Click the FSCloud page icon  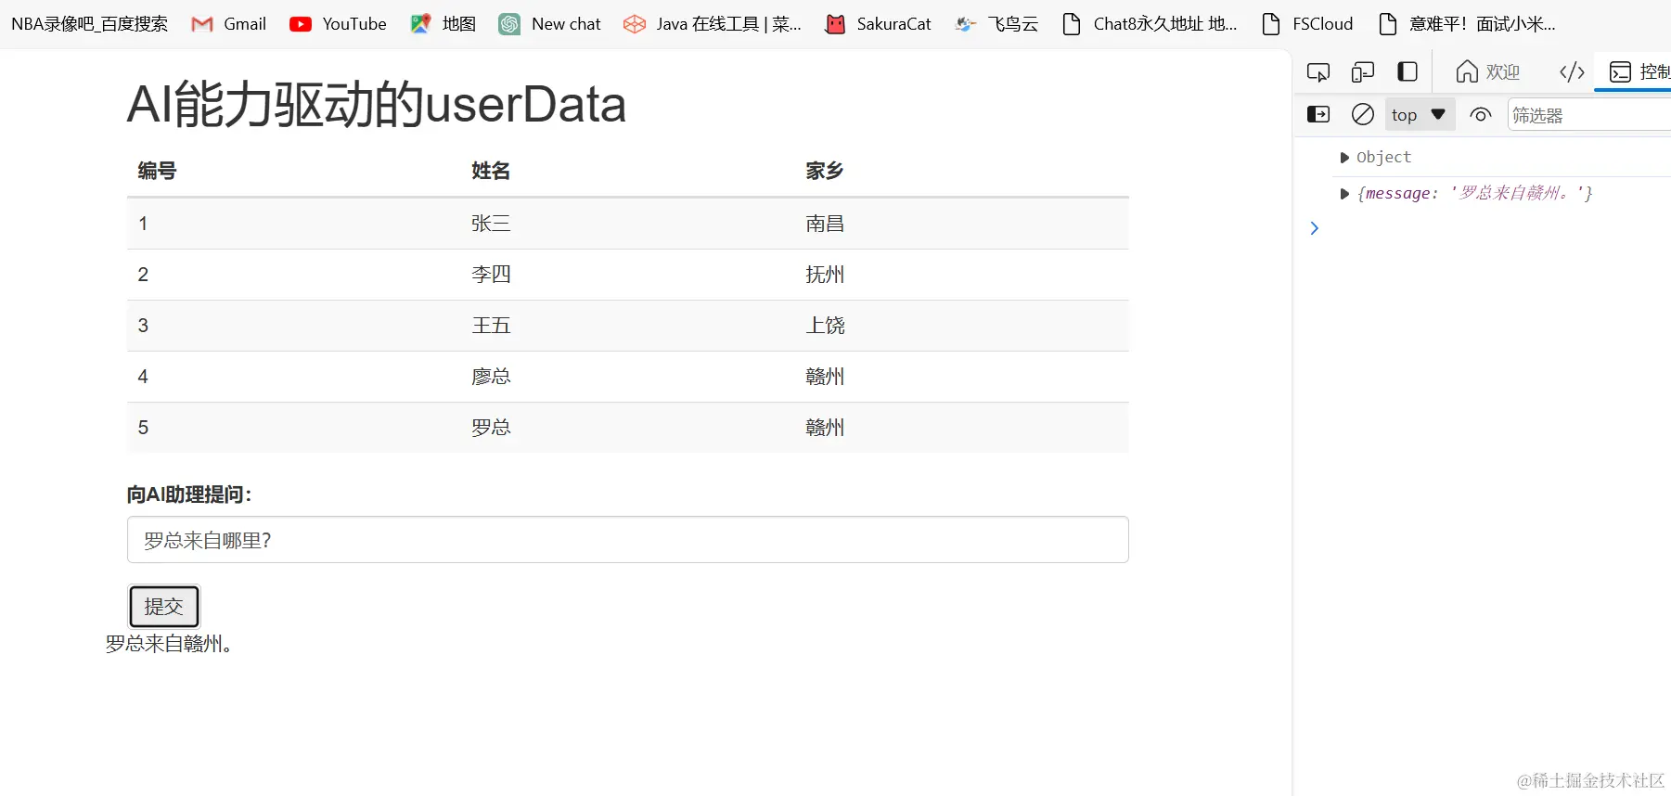pos(1271,24)
